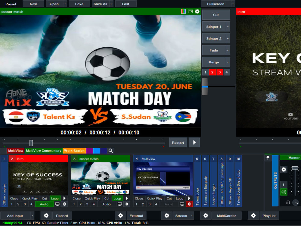This screenshot has height=226, width=301.
Task: Click the Record button
Action: (x=62, y=216)
